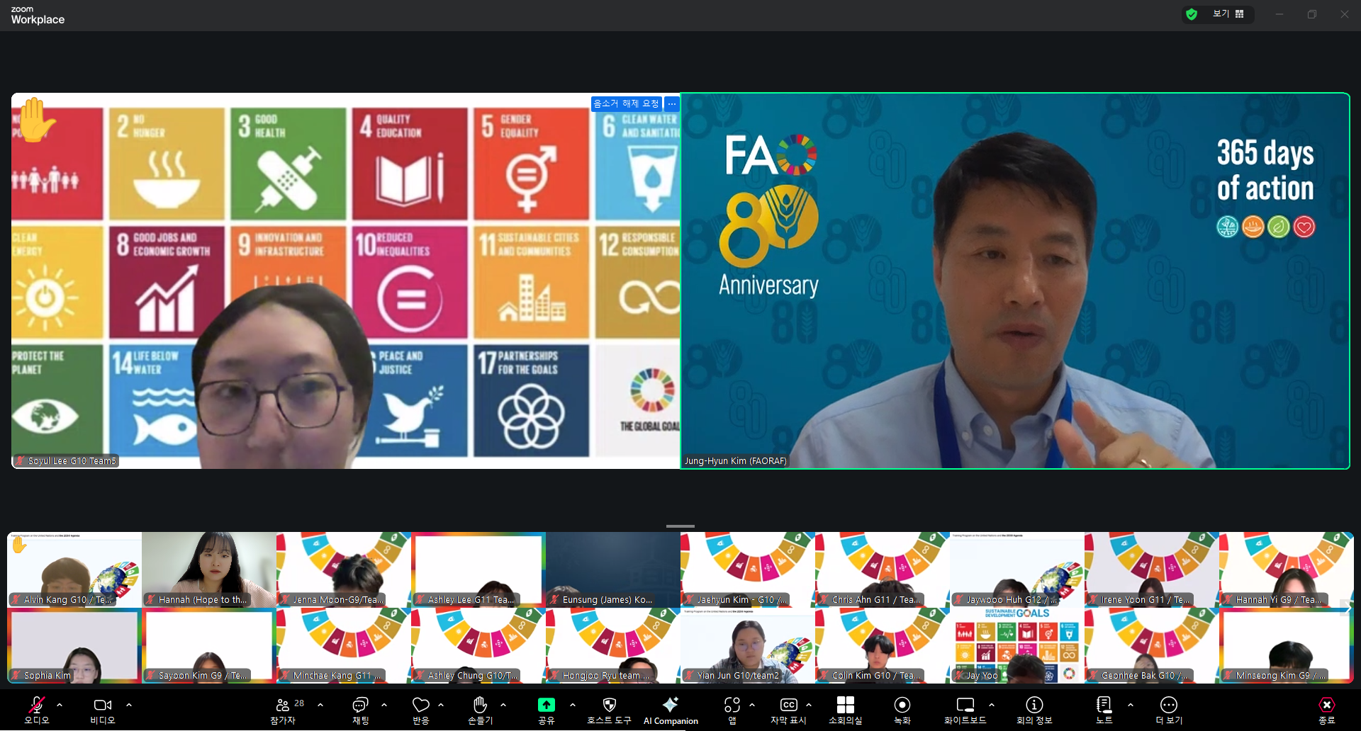
Task: Expand the caret next to 앱
Action: pos(752,705)
